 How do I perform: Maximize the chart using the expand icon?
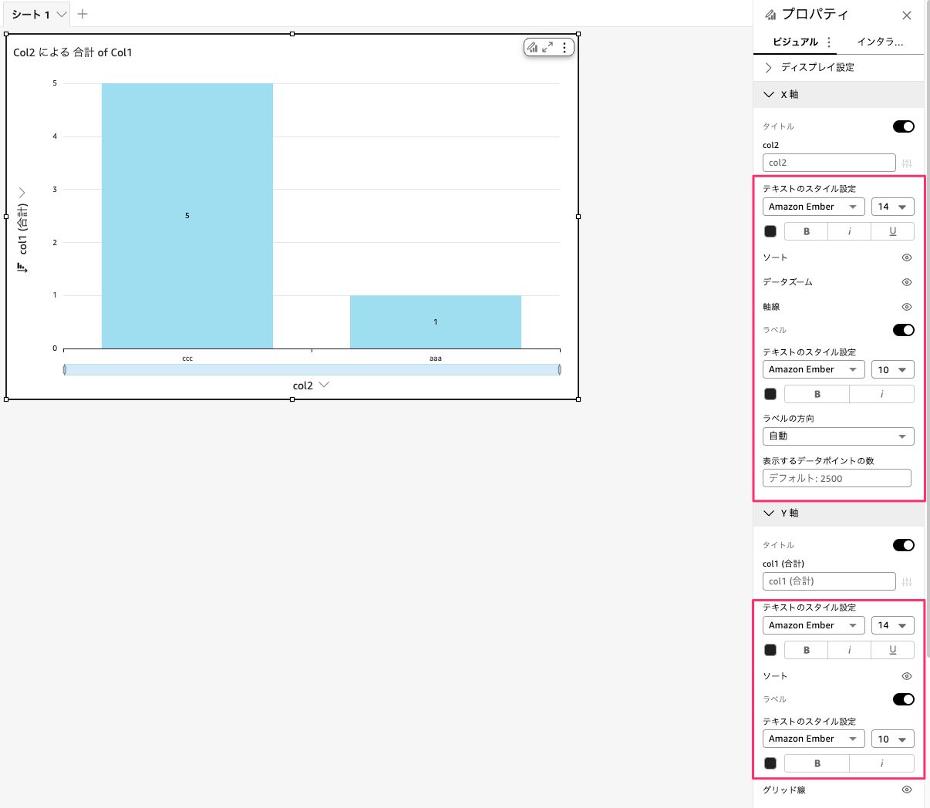pyautogui.click(x=548, y=48)
